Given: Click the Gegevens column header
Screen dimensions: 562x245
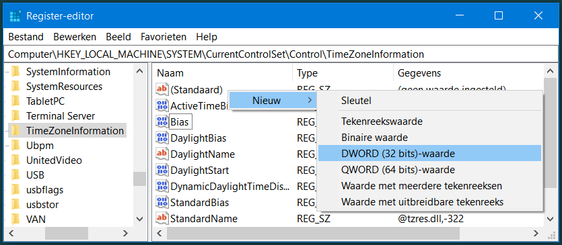Looking at the screenshot, I should coord(468,73).
